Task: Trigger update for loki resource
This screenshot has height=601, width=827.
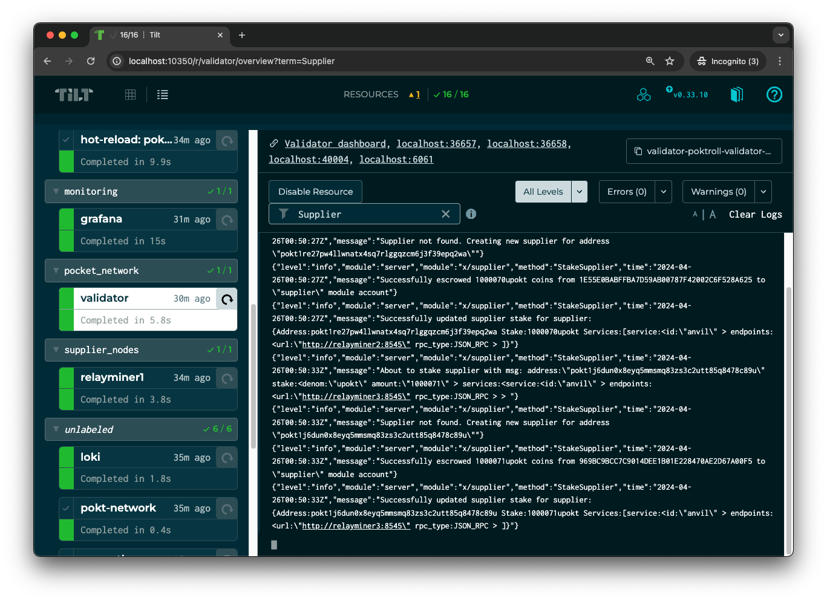Action: tap(227, 458)
